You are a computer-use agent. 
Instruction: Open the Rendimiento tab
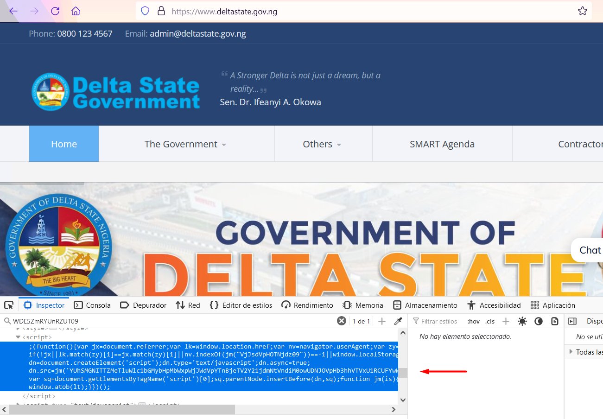307,305
